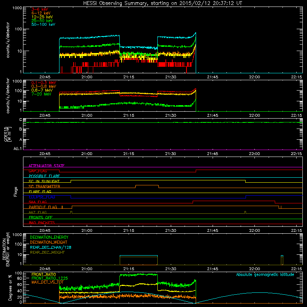Click the FLARE_FLAG label
Image resolution: width=307 pixels, height=307 pixels.
click(40, 191)
